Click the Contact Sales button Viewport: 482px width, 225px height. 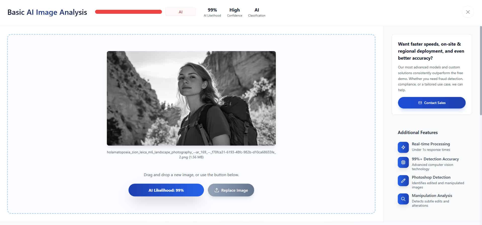[431, 103]
